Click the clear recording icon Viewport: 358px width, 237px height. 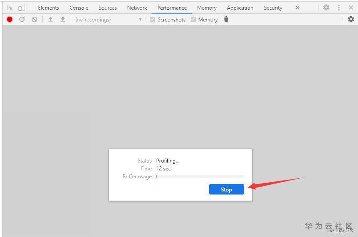tap(34, 19)
